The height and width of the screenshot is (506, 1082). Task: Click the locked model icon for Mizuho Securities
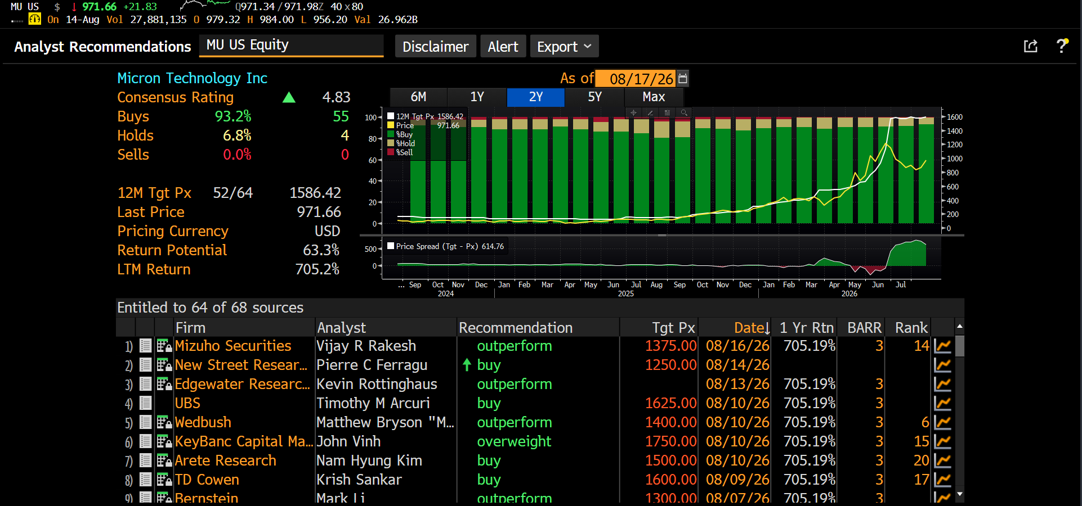[164, 346]
